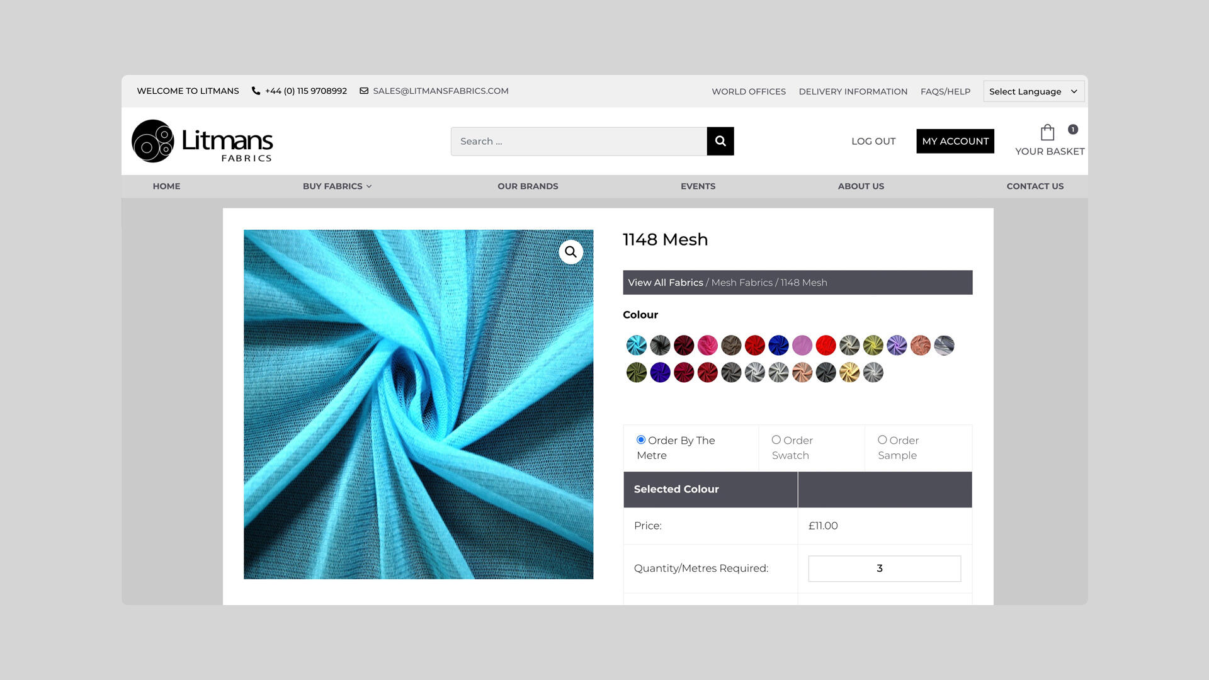Image resolution: width=1209 pixels, height=680 pixels.
Task: Click the Quantity/Metres Required input field
Action: (x=884, y=569)
